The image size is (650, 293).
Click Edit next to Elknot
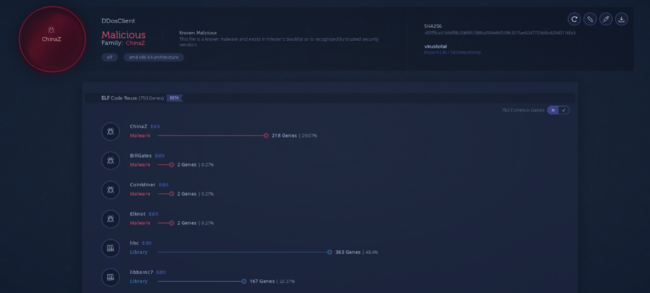tap(153, 214)
